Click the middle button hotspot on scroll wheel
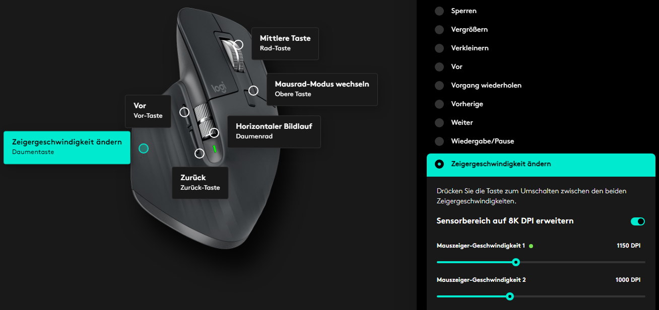The height and width of the screenshot is (310, 659). click(x=239, y=45)
